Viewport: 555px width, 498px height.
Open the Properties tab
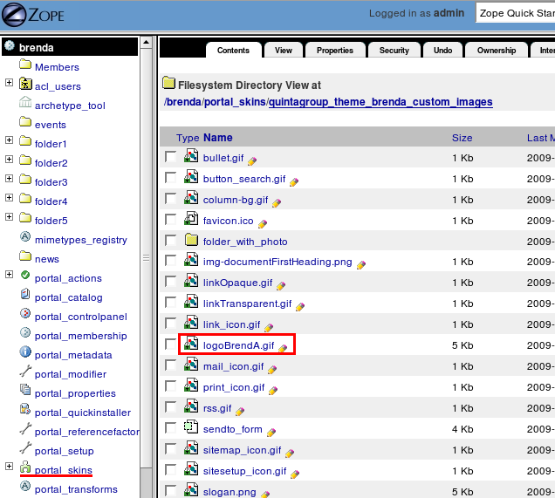[x=335, y=51]
